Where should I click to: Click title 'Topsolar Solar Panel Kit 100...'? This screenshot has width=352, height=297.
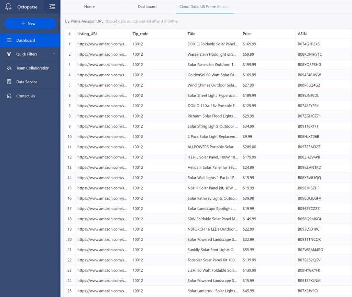[212, 260]
